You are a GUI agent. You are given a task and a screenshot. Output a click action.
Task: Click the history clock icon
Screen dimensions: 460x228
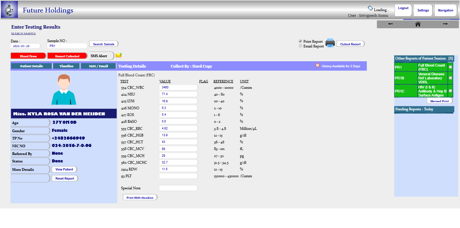point(317,66)
